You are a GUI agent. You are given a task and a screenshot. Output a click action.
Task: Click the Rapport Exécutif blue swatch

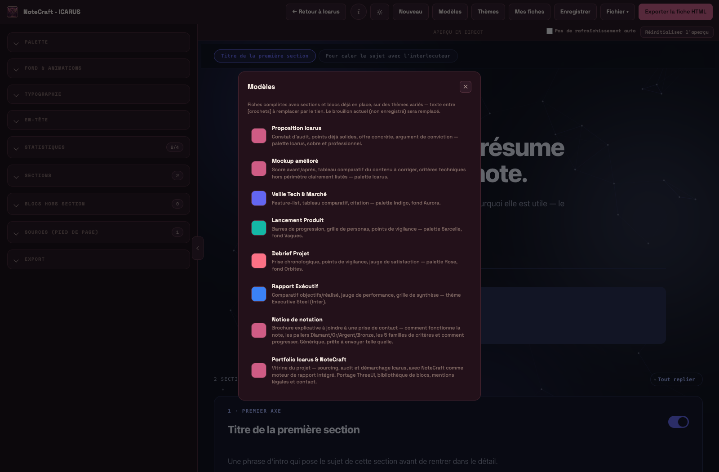click(x=259, y=294)
